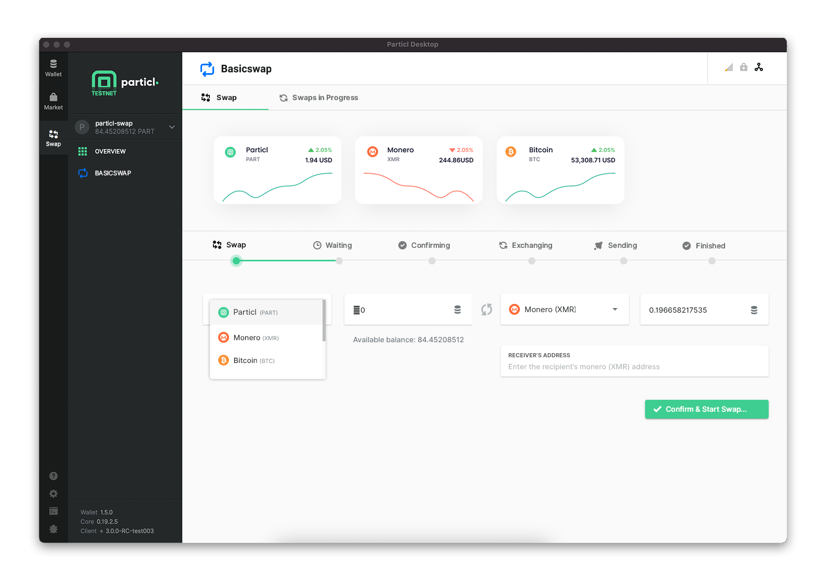Screen dimensions: 831x587
Task: Open the Particl price card chart
Action: 277,187
